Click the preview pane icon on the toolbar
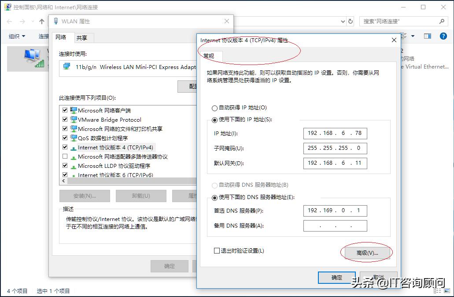 (x=427, y=35)
